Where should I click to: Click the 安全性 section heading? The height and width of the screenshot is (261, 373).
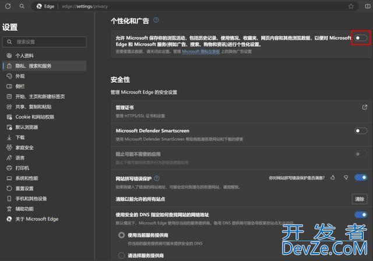[121, 80]
